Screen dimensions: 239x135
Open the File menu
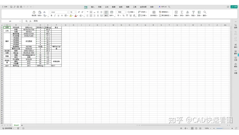5,7
